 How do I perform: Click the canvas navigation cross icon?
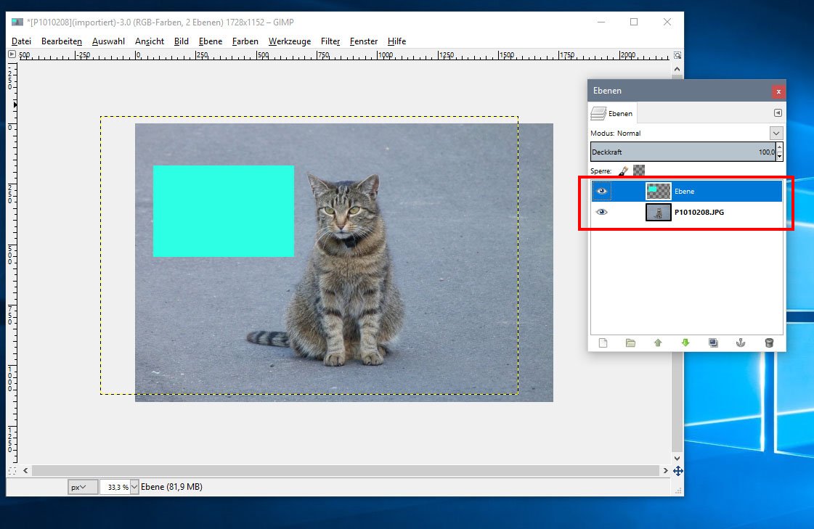click(677, 471)
